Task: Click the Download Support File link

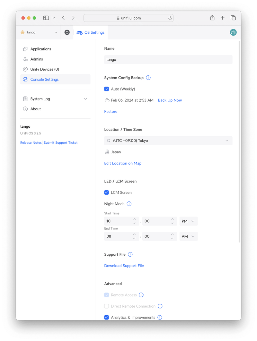Action: (124, 266)
